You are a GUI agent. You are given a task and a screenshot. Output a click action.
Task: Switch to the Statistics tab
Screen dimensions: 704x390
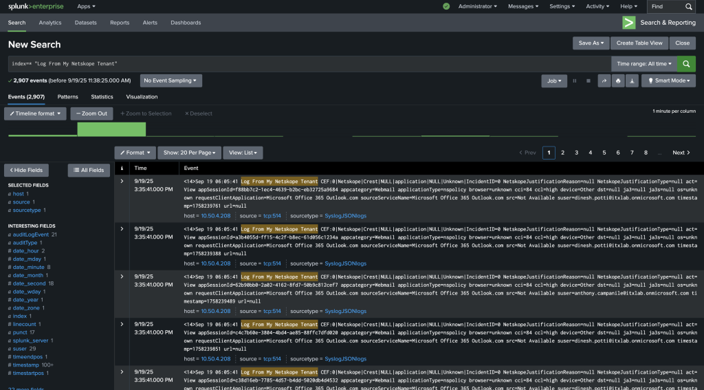102,96
